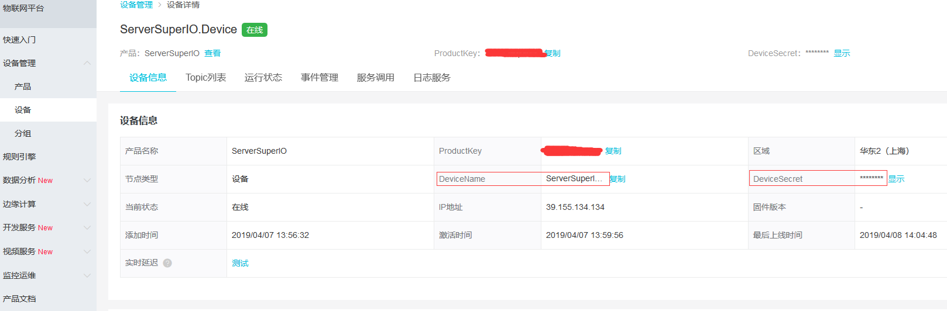Click the last online time 2019/04/08 14:04:48
Viewport: 947px width, 311px height.
tap(898, 235)
